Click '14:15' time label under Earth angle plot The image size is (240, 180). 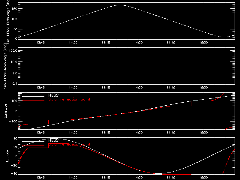click(x=106, y=43)
